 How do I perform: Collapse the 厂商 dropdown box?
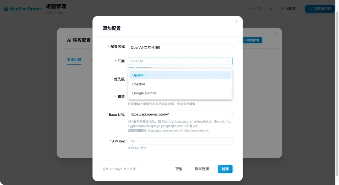point(180,61)
